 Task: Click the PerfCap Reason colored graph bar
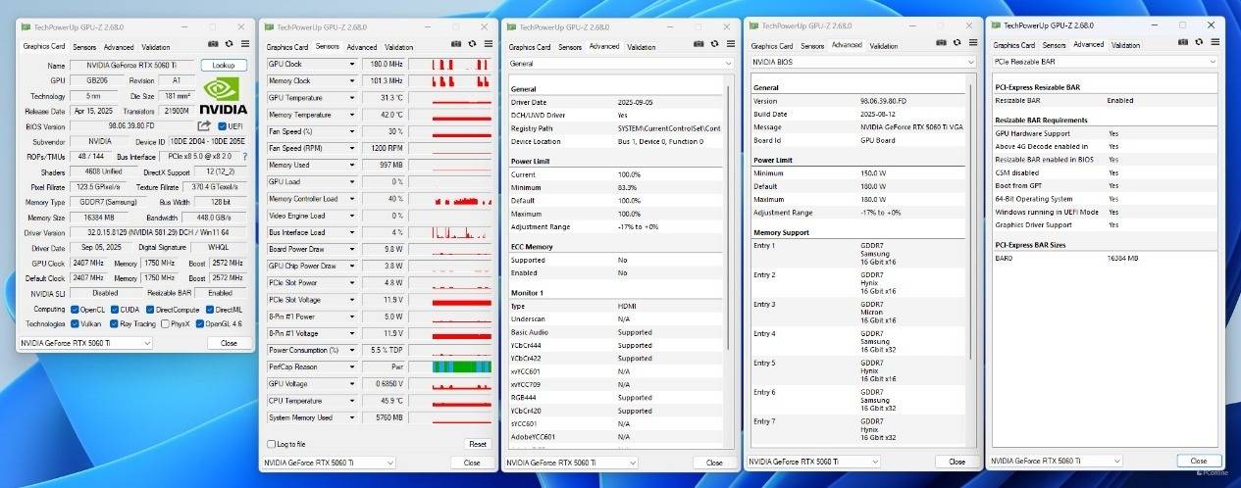[x=462, y=366]
